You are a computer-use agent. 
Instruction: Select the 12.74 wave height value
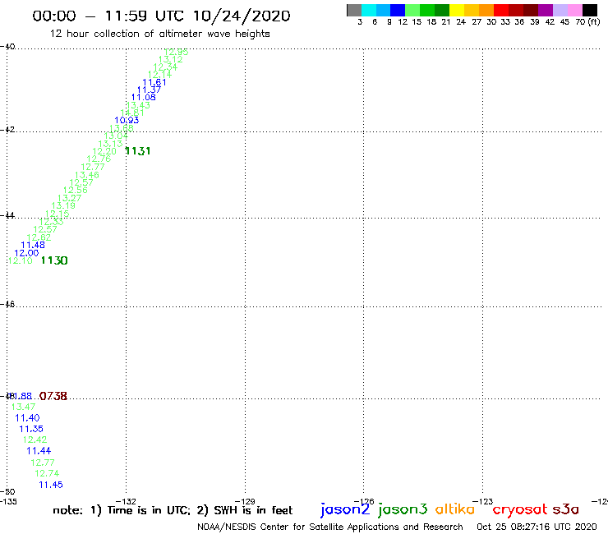pyautogui.click(x=47, y=473)
